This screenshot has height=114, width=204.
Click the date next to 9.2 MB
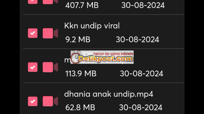coord(137,39)
